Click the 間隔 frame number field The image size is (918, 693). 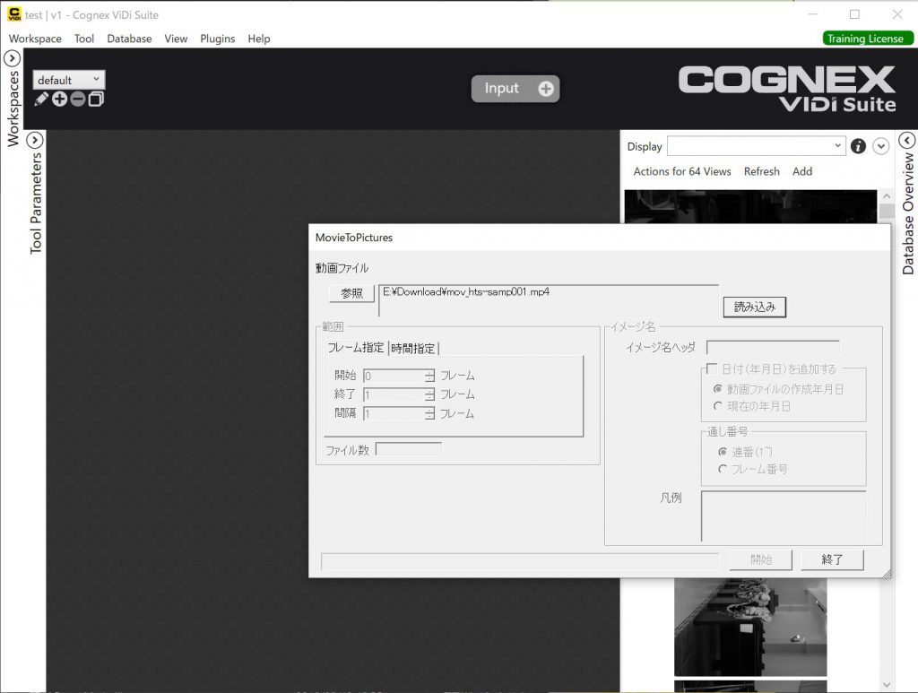[x=394, y=414]
